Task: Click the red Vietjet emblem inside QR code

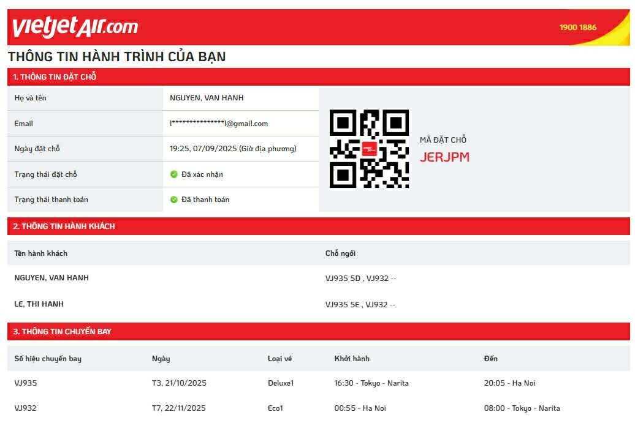Action: click(369, 149)
